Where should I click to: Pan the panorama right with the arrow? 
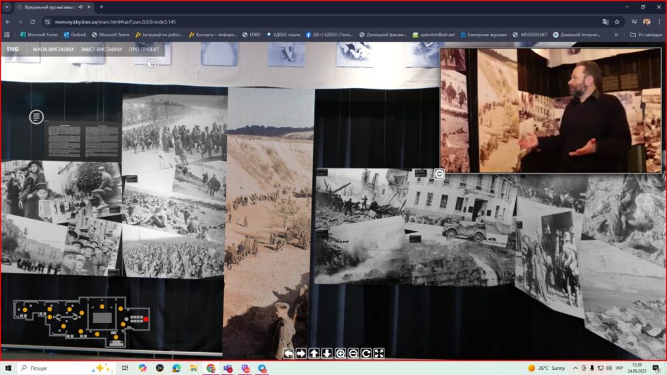302,354
